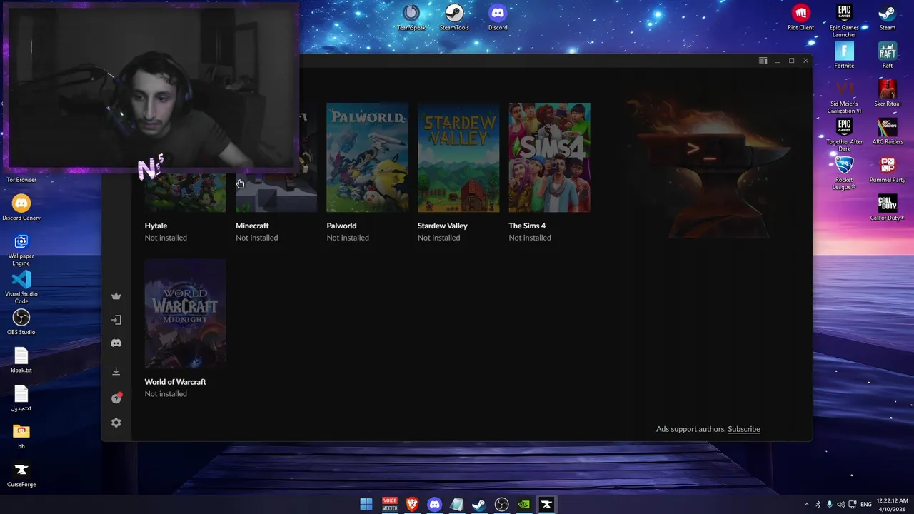Select the kloak.txt file on desktop
Viewport: 914px width, 514px height.
21,360
